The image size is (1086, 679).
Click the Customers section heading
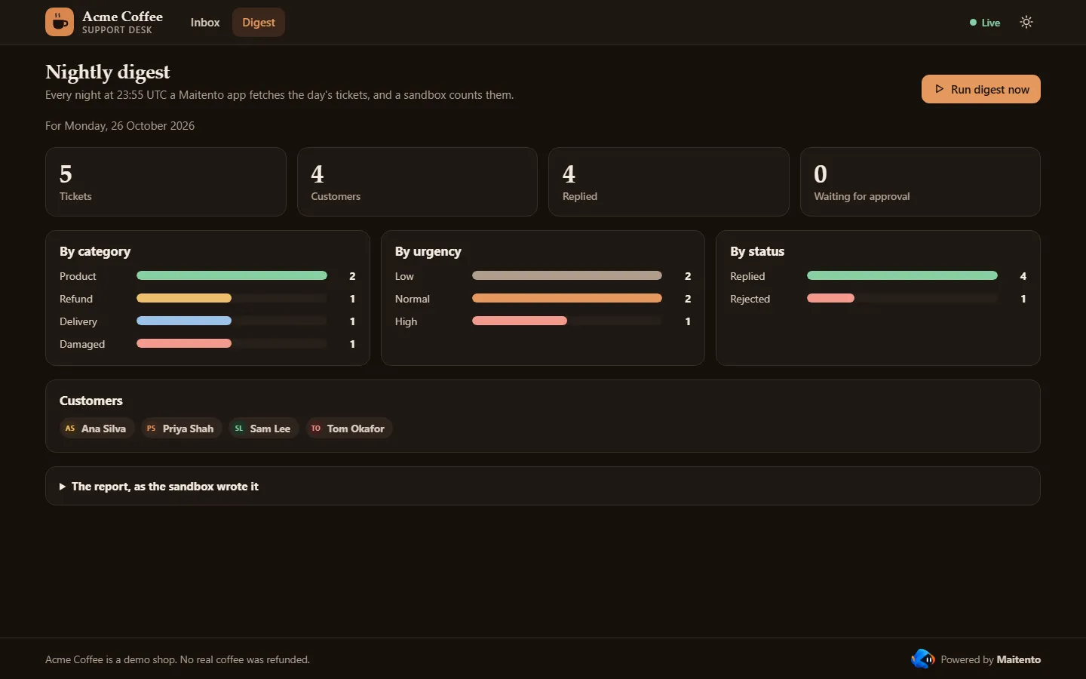[90, 401]
